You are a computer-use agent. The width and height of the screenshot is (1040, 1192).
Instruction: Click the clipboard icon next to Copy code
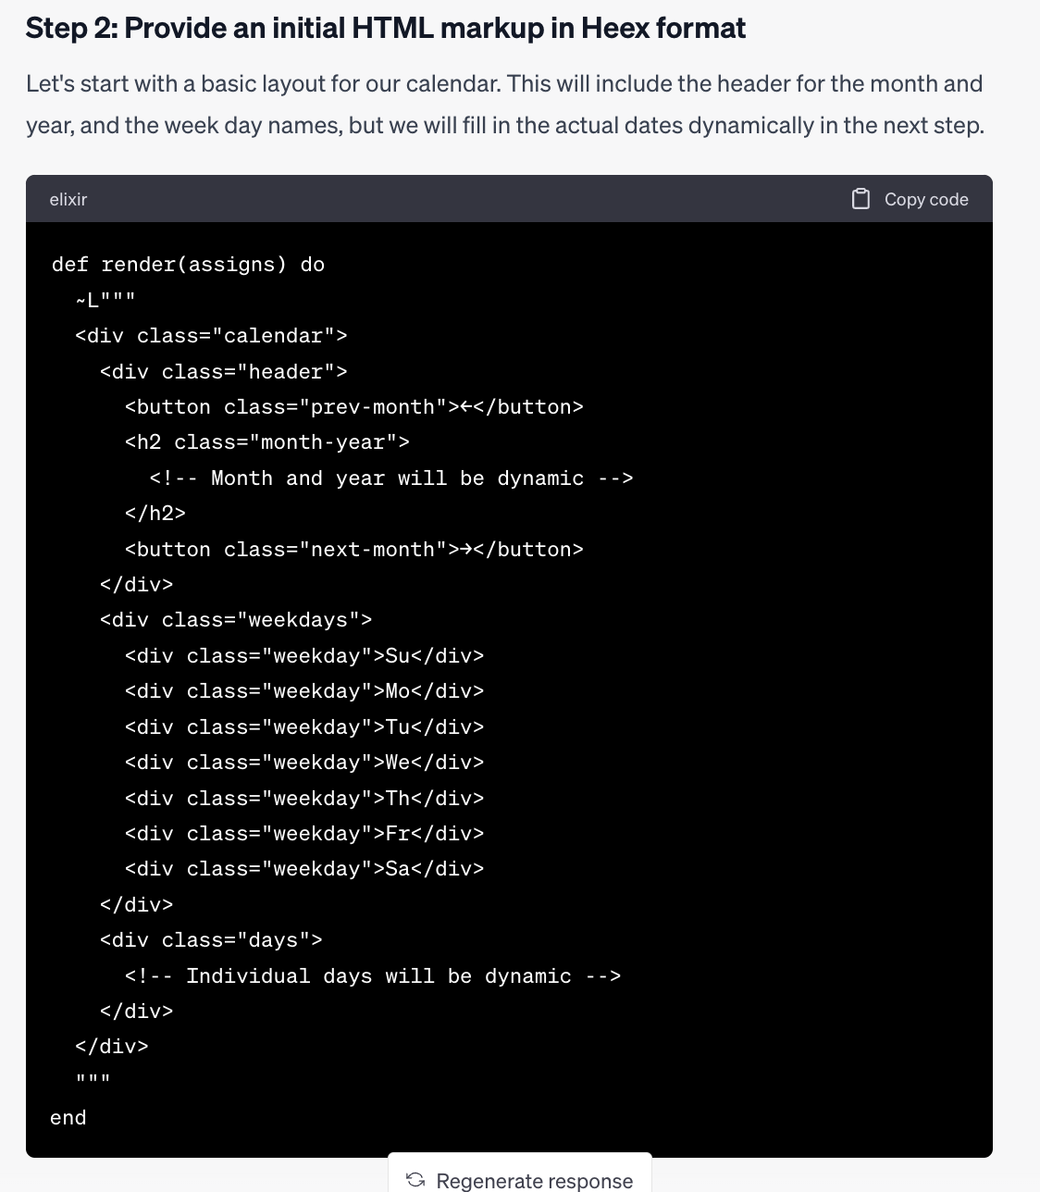coord(861,198)
